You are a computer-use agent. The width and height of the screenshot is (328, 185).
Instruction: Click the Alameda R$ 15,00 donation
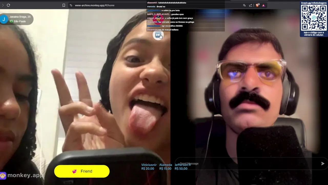pyautogui.click(x=166, y=167)
